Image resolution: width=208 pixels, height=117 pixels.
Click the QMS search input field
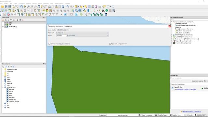[x=189, y=78]
